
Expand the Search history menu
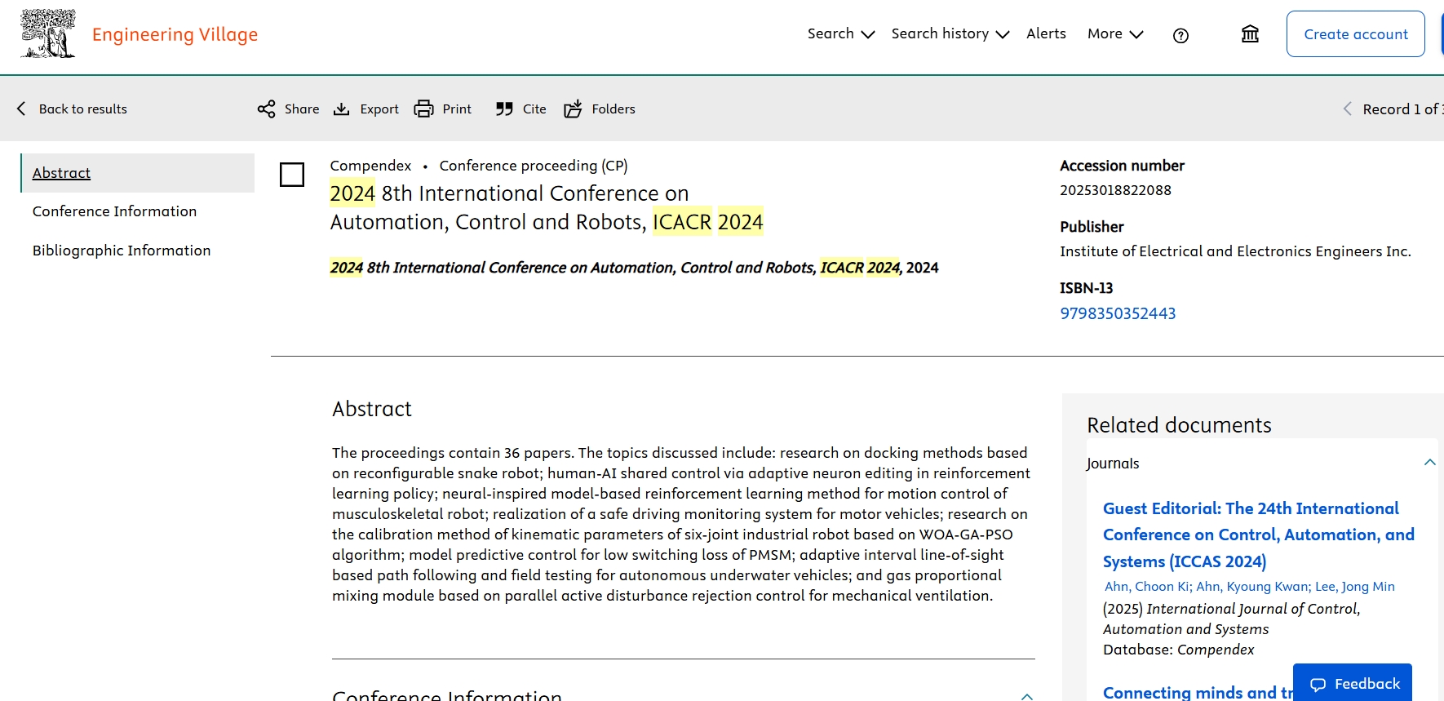pos(950,33)
